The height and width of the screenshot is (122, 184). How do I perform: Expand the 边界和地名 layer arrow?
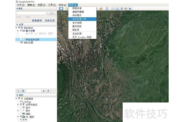pyautogui.click(x=18, y=104)
